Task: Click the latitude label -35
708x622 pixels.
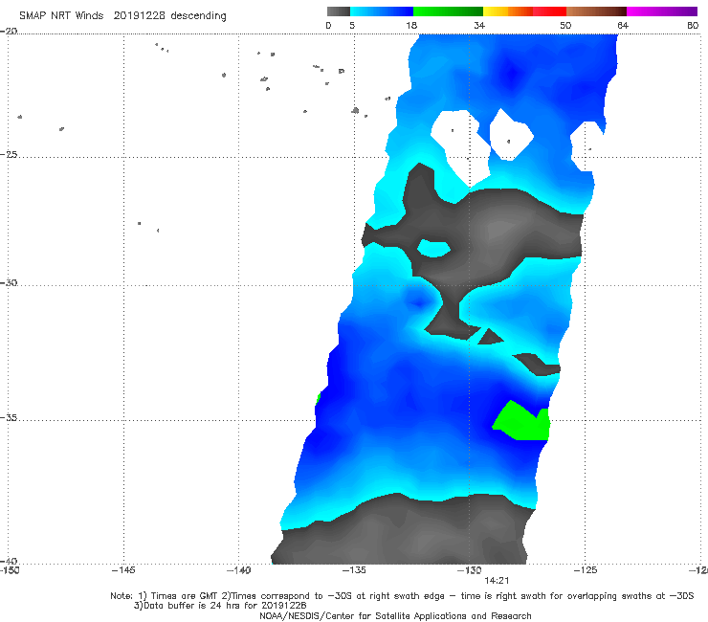Action: (x=9, y=417)
